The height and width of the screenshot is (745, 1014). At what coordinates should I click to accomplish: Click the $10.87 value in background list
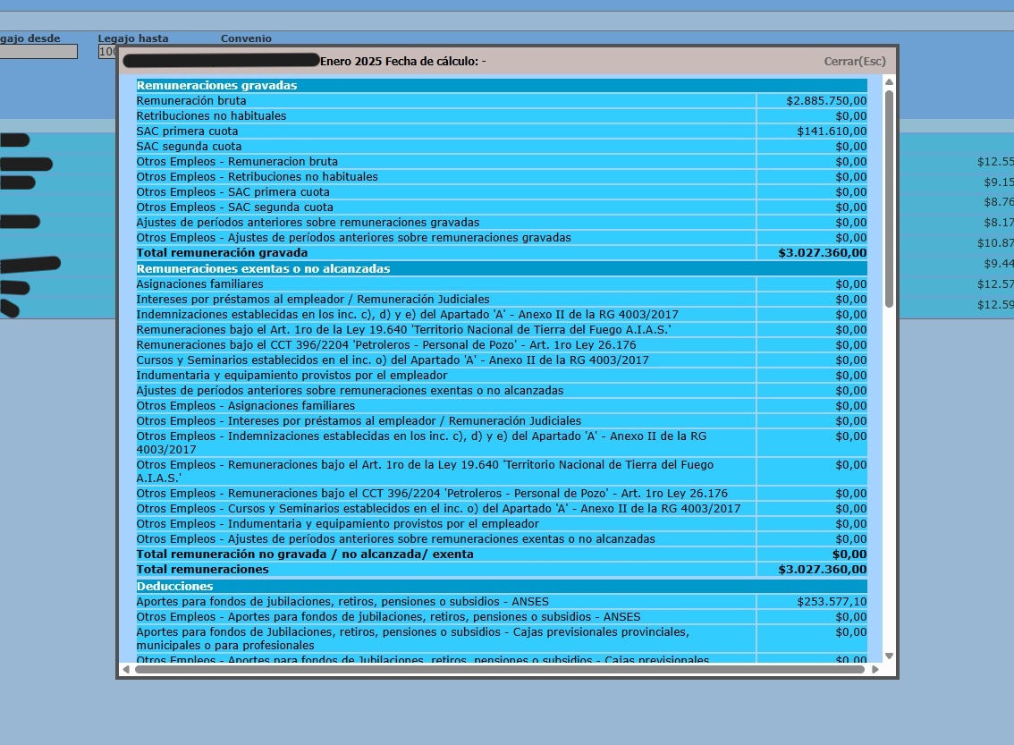point(995,243)
